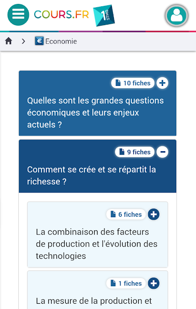Click the 9 fiches badge
Image resolution: width=196 pixels, height=309 pixels.
click(135, 152)
